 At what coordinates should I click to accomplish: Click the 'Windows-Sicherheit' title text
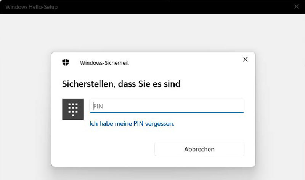click(104, 63)
